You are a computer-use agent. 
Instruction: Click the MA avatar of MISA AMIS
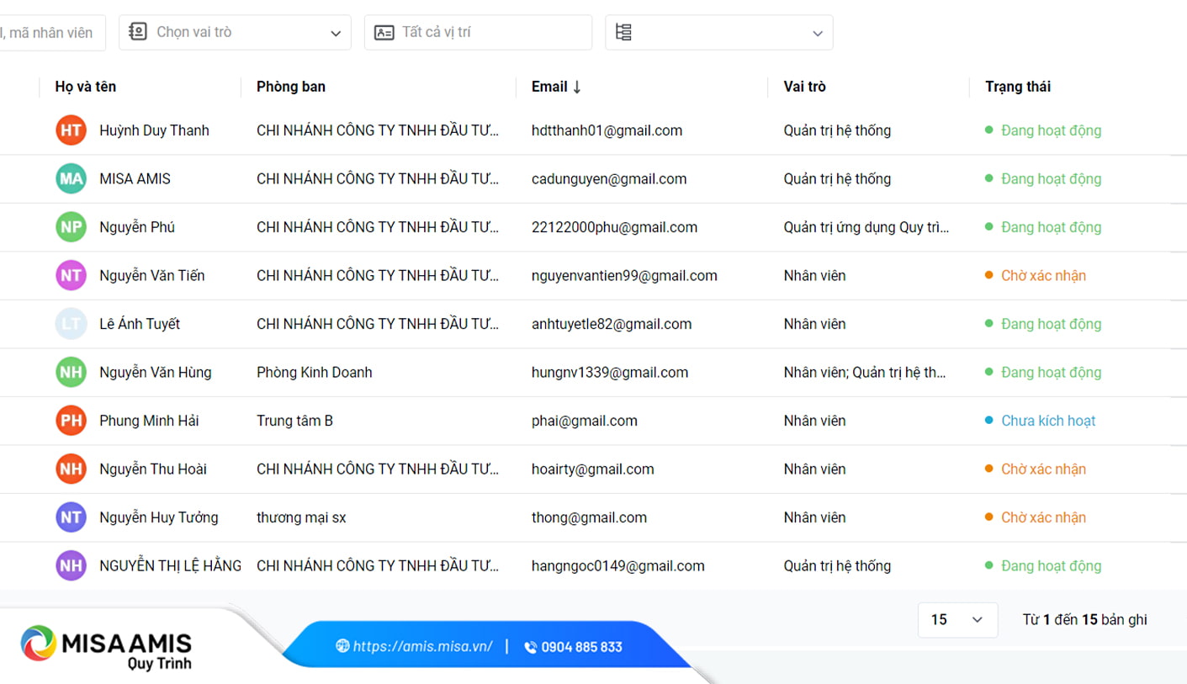tap(71, 178)
